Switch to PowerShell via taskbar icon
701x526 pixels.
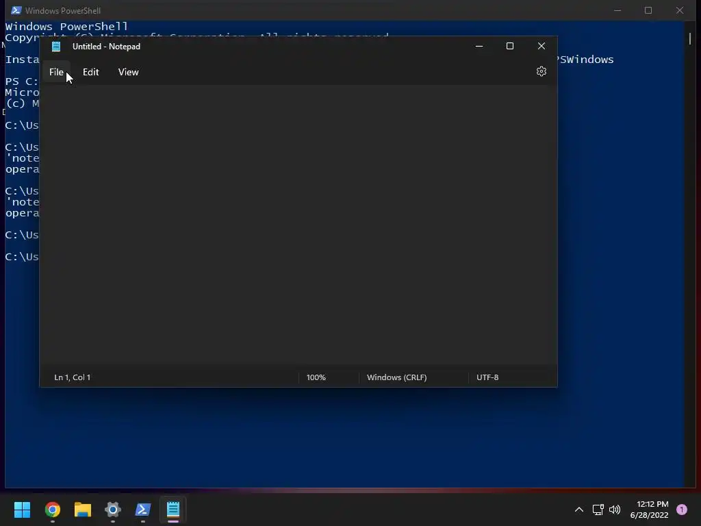pos(143,510)
